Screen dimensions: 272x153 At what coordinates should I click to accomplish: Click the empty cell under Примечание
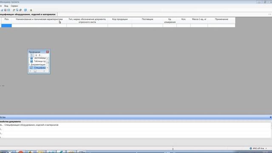coord(221,25)
